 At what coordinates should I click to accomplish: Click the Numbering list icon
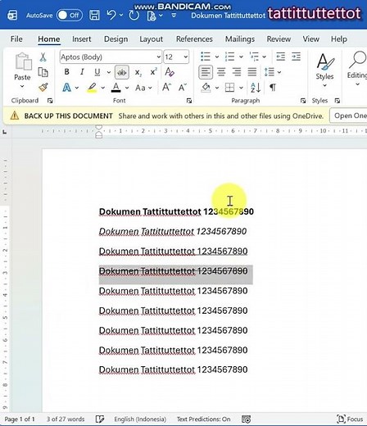point(229,57)
